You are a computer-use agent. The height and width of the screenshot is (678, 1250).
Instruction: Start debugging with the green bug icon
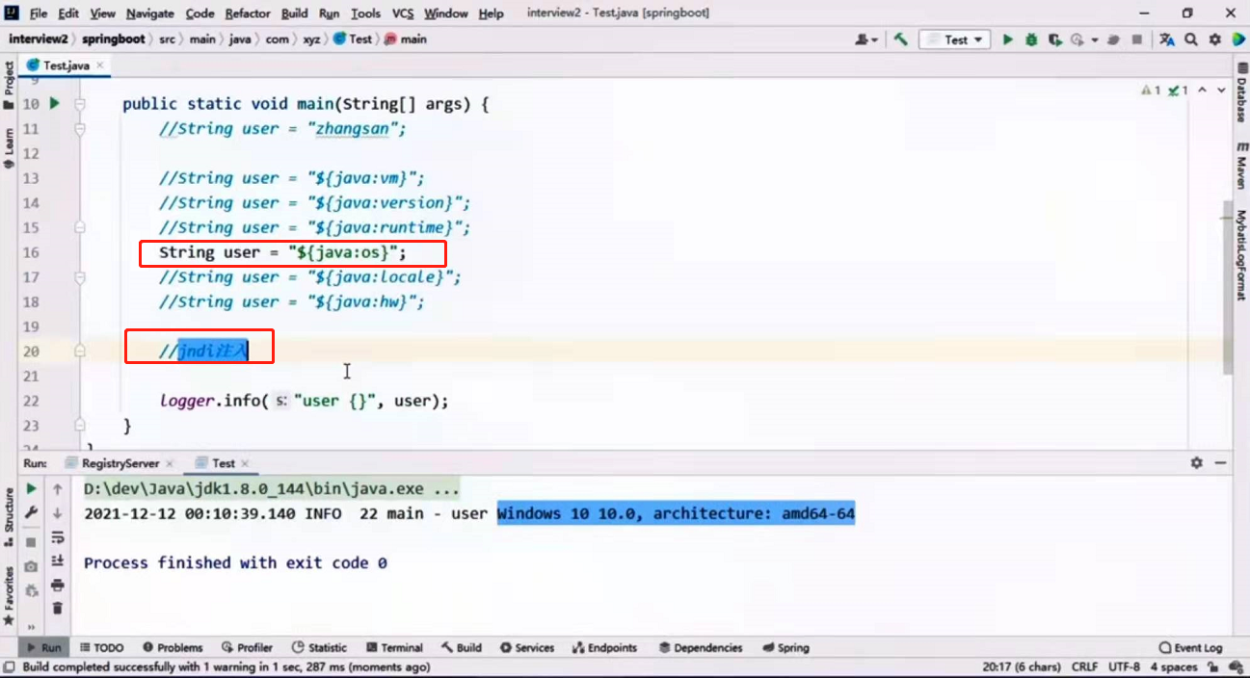1031,39
